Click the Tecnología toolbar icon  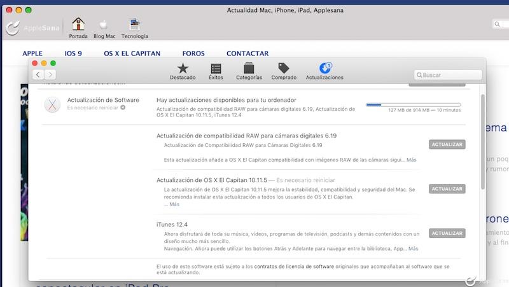(135, 25)
